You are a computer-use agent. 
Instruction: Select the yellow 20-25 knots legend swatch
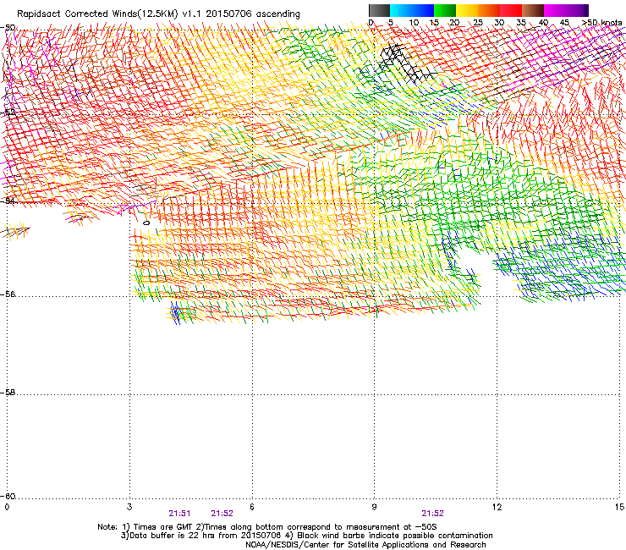point(467,10)
